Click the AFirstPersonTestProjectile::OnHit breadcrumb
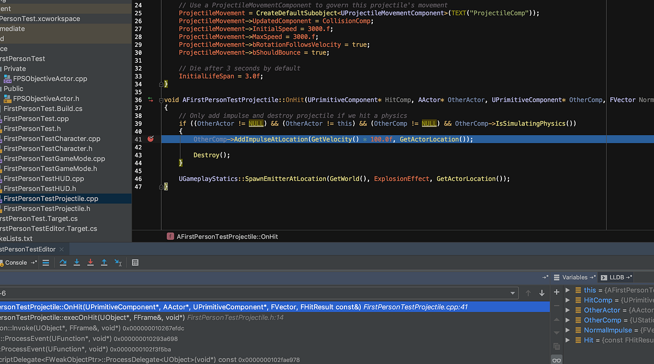This screenshot has width=654, height=364. coord(229,236)
